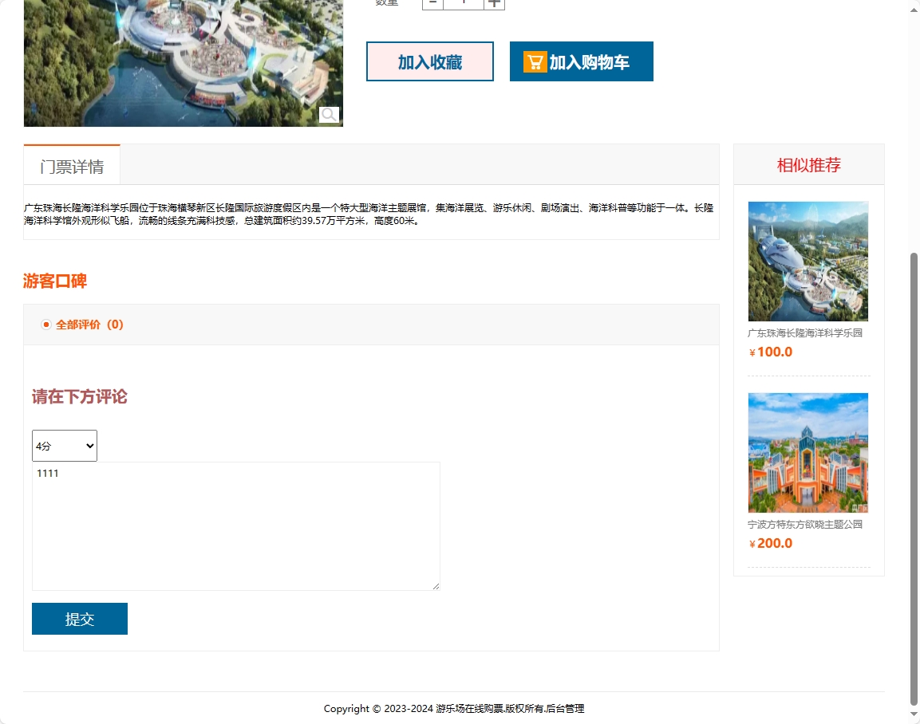Click the ¥200.0 price label
920x724 pixels.
pyautogui.click(x=770, y=543)
